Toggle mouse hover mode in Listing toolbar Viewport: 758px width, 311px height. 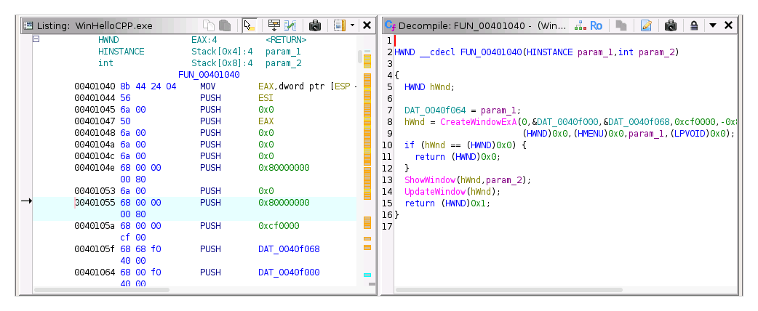point(250,25)
